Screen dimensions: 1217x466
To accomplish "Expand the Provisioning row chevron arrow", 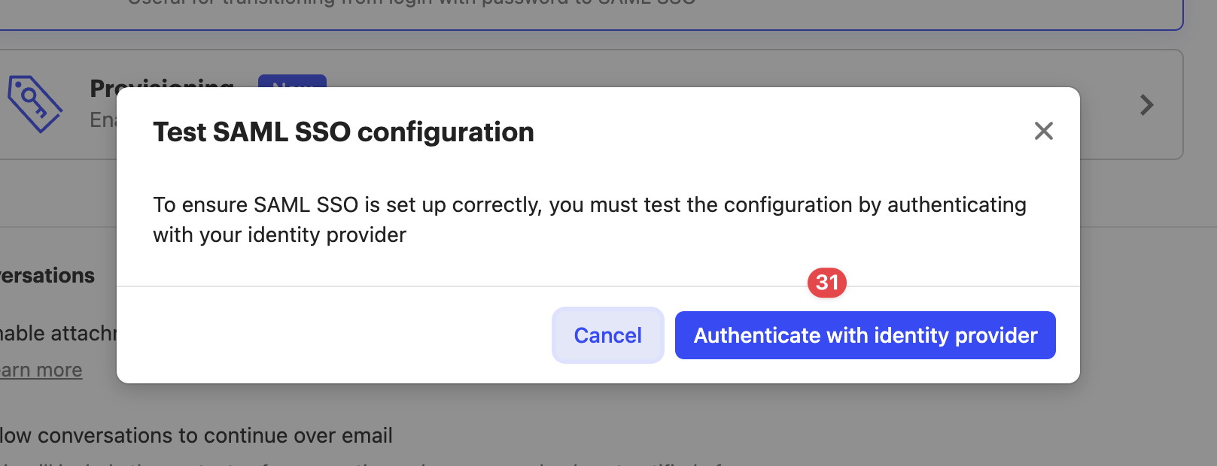I will tap(1146, 104).
